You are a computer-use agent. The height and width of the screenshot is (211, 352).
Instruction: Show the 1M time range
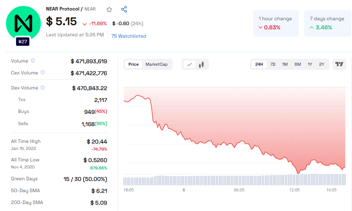click(x=285, y=64)
